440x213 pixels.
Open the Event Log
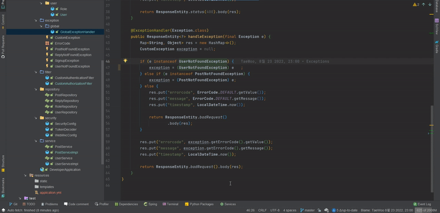pos(422,204)
